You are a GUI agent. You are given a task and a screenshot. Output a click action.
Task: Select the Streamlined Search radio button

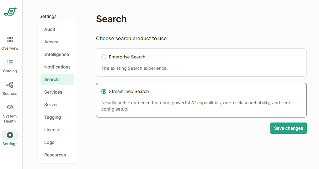point(104,91)
